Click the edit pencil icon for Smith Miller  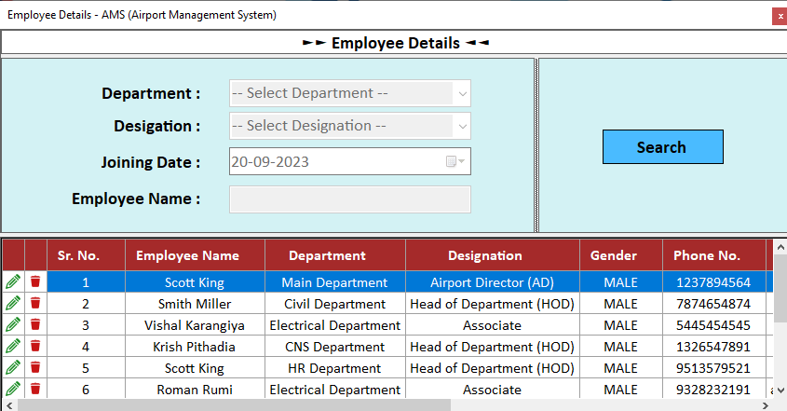tap(13, 303)
